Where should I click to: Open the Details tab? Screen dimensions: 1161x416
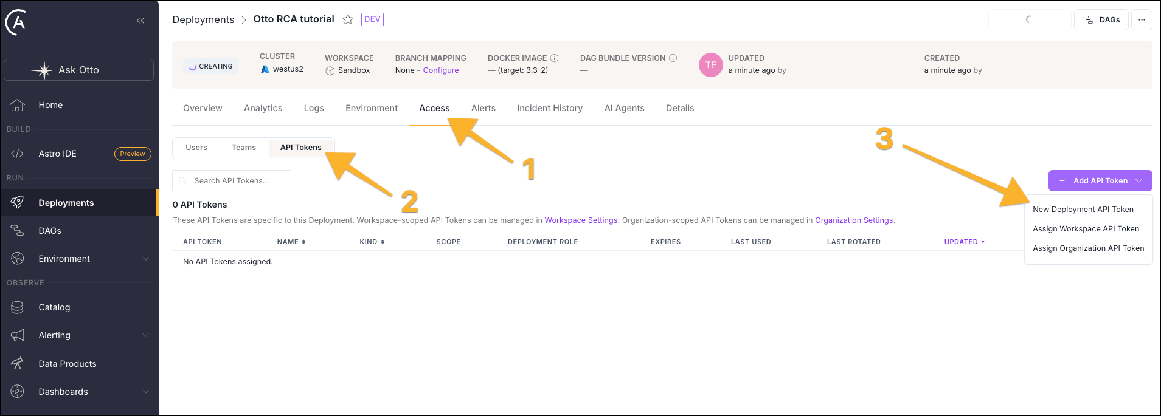(680, 108)
